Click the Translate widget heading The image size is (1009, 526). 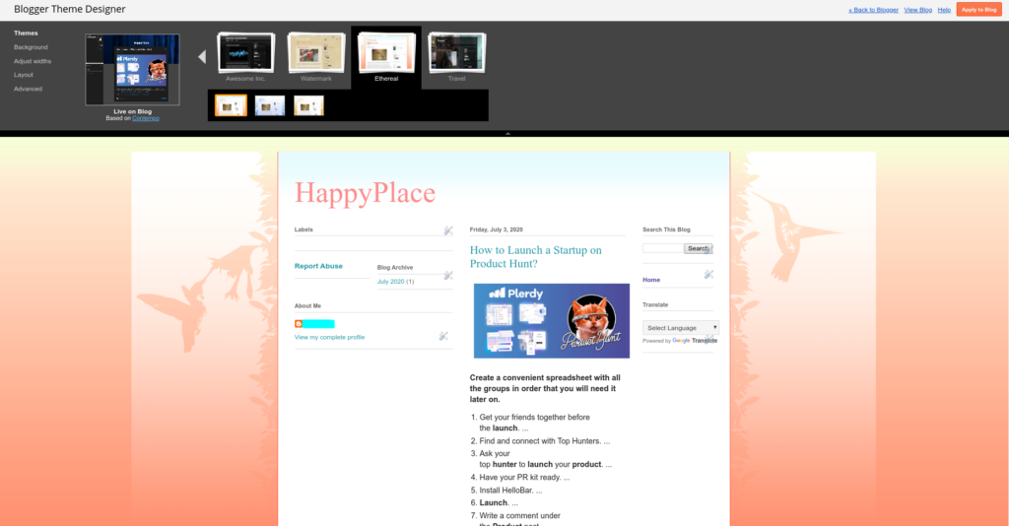pyautogui.click(x=655, y=304)
